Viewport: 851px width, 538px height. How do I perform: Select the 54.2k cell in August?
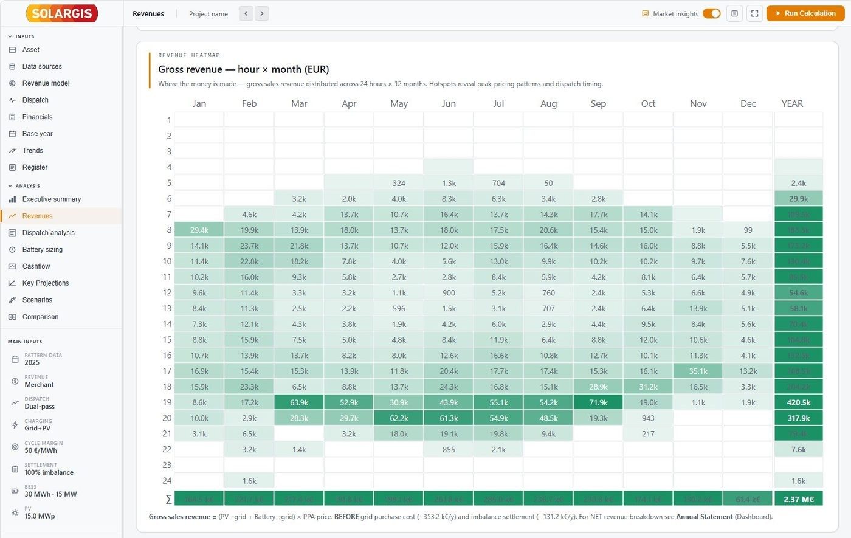[548, 402]
